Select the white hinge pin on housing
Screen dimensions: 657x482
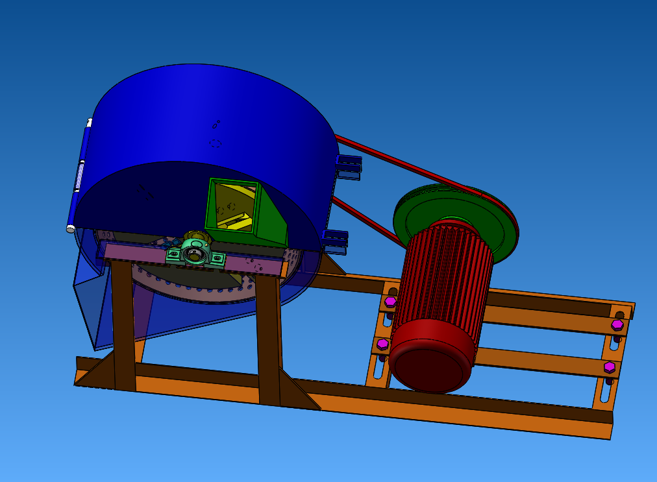(x=71, y=228)
